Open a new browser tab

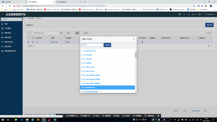[x=84, y=2]
